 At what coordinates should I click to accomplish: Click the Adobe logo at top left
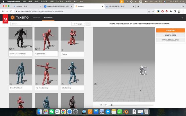(5, 19)
